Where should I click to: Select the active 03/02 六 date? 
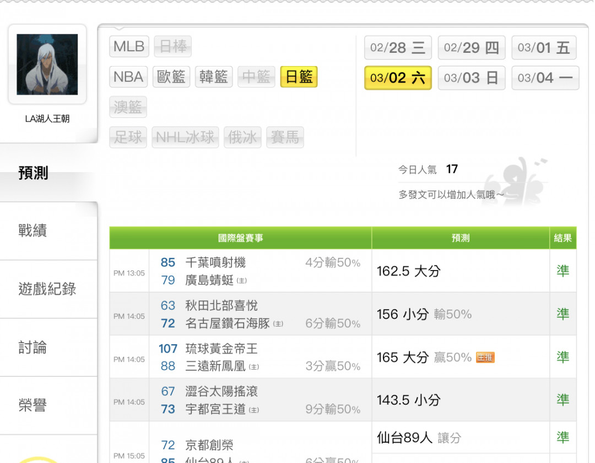[x=398, y=78]
